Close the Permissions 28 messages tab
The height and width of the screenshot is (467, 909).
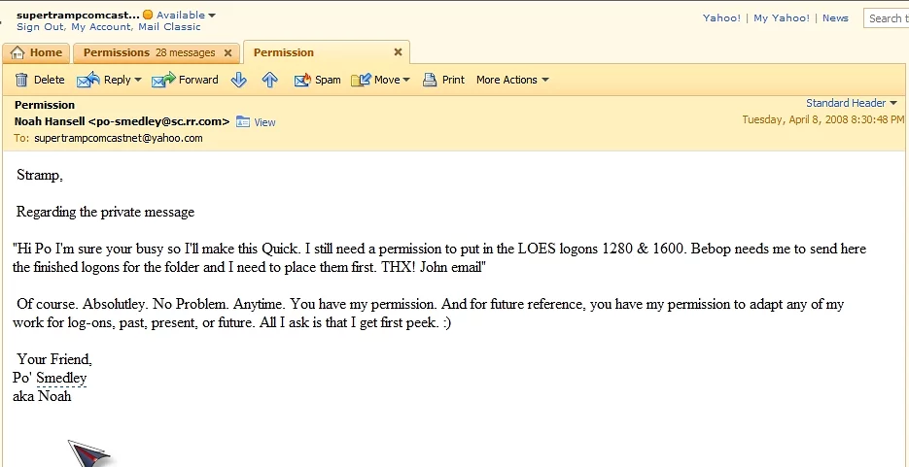click(227, 52)
